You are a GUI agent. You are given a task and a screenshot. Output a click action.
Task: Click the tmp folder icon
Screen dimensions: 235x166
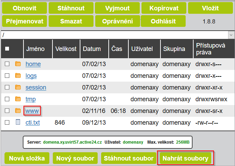(x=18, y=99)
